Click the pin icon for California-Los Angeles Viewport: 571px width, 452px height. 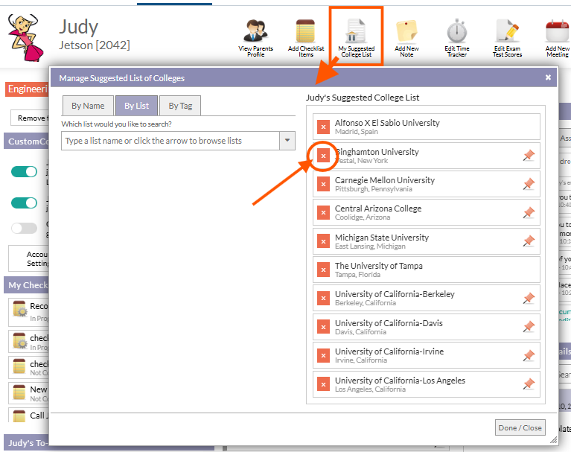pos(529,384)
